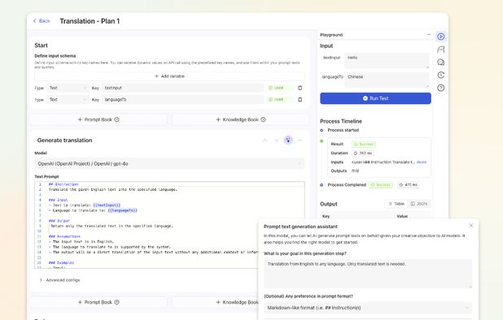The width and height of the screenshot is (503, 320).
Task: Open the prompt format preference dropdown
Action: click(x=368, y=308)
